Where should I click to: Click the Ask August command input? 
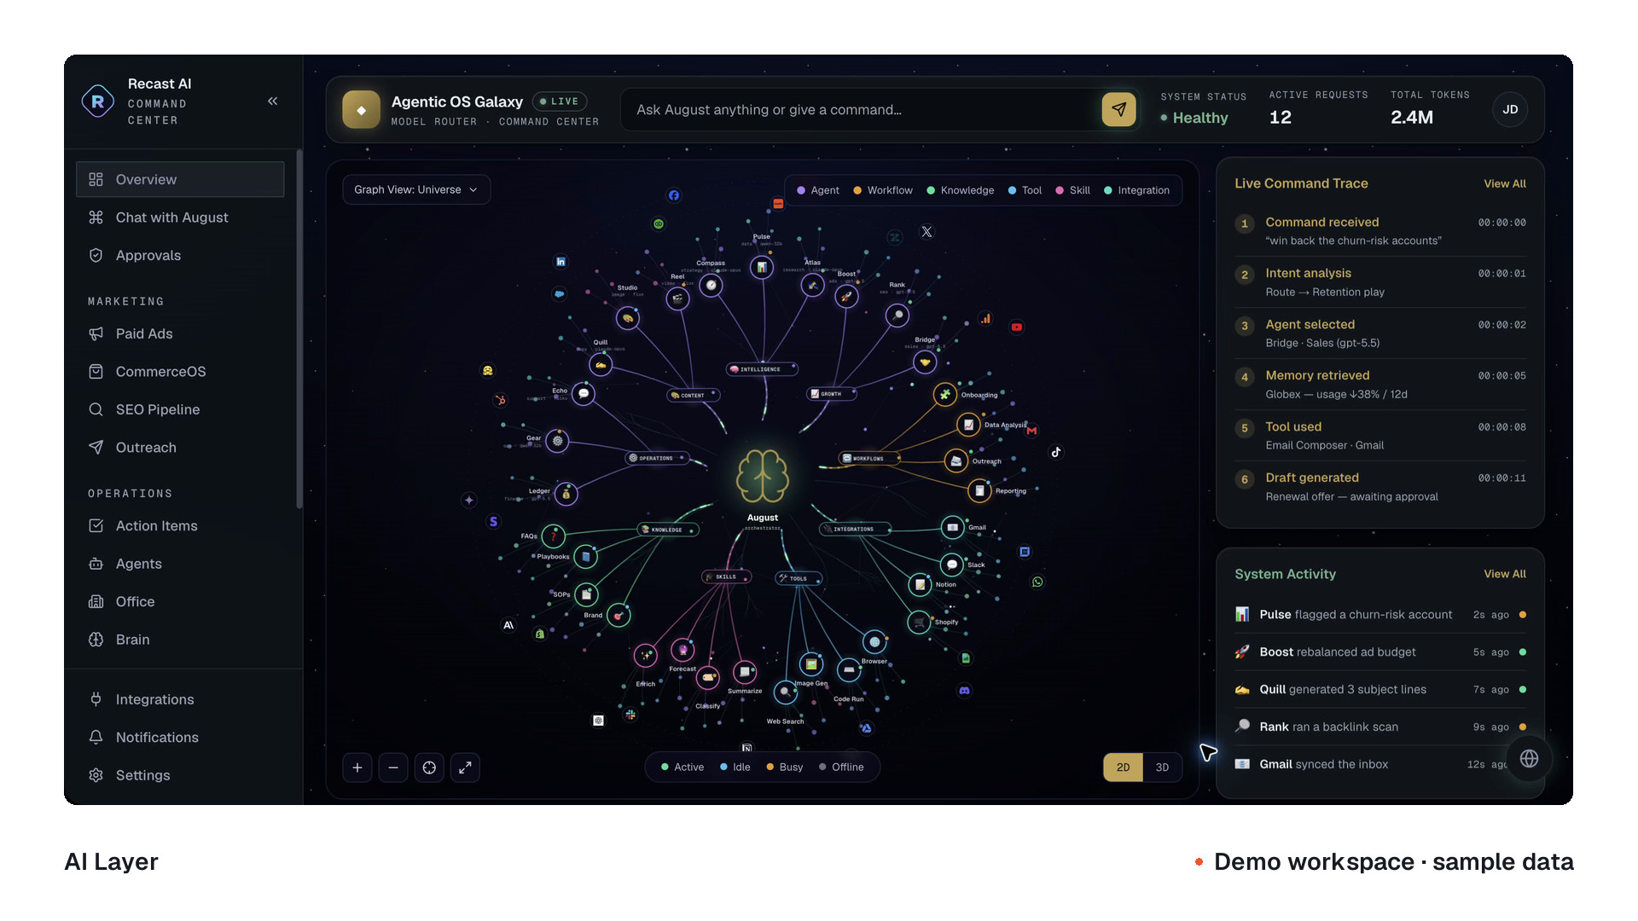click(862, 110)
